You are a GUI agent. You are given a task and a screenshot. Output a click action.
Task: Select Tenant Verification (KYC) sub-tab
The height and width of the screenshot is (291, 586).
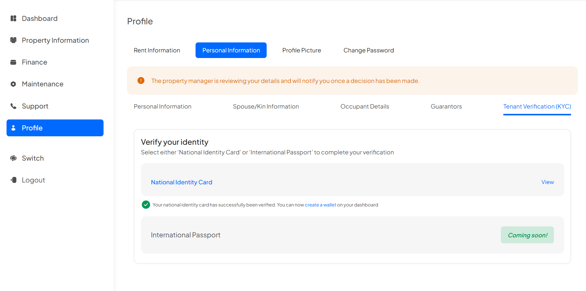tap(537, 106)
